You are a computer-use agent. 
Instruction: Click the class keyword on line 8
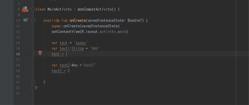pyautogui.click(x=40, y=9)
